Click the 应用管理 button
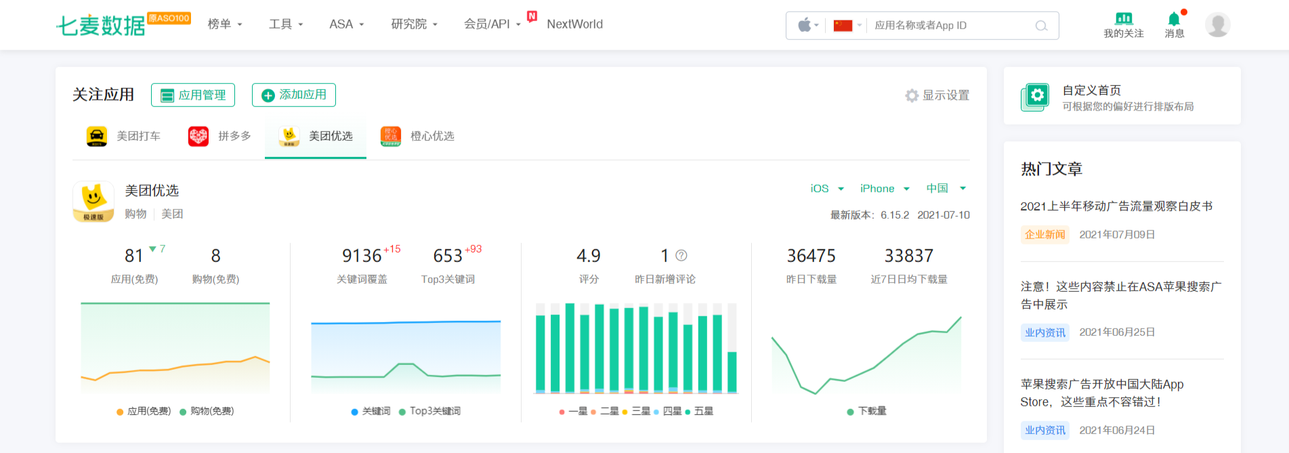The height and width of the screenshot is (453, 1289). coord(193,95)
